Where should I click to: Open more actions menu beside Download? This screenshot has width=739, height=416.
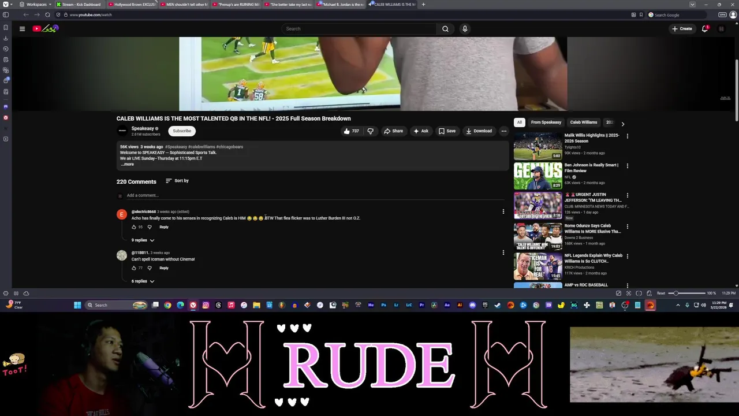503,131
